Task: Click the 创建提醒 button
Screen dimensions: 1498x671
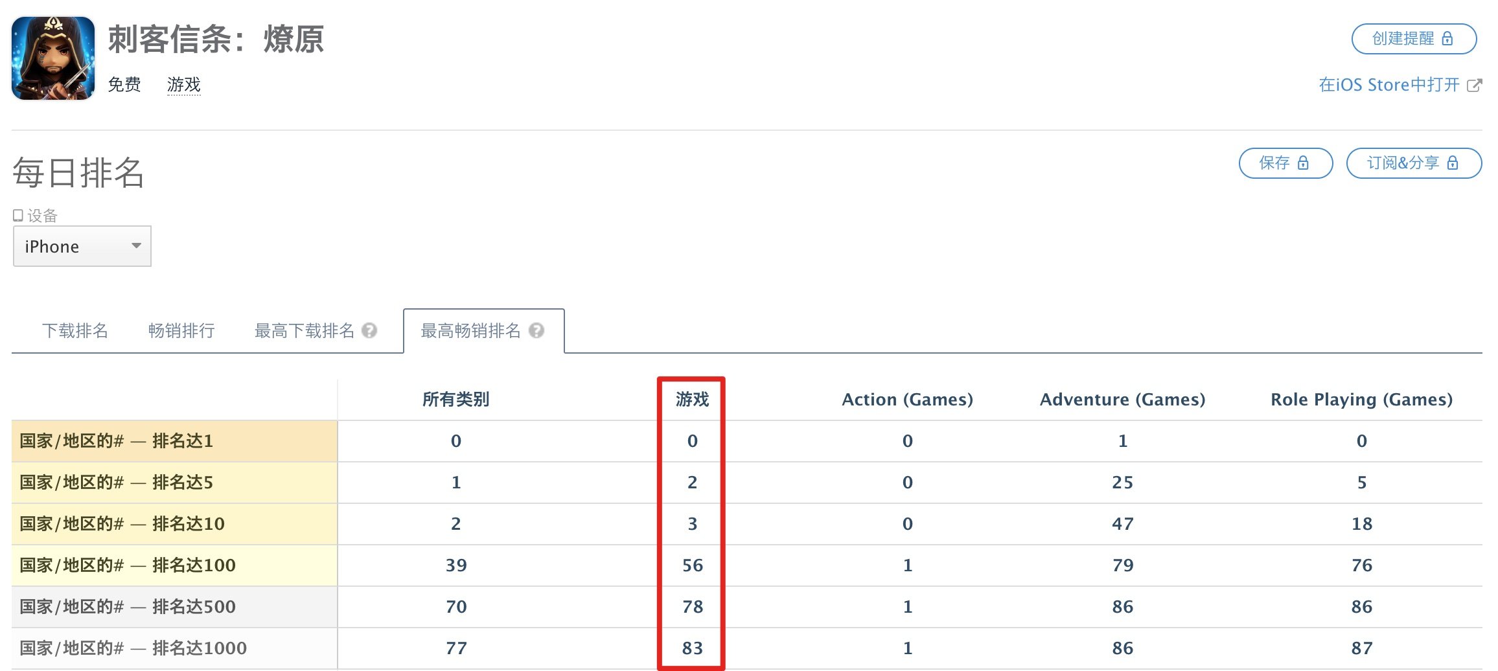Action: pyautogui.click(x=1414, y=39)
